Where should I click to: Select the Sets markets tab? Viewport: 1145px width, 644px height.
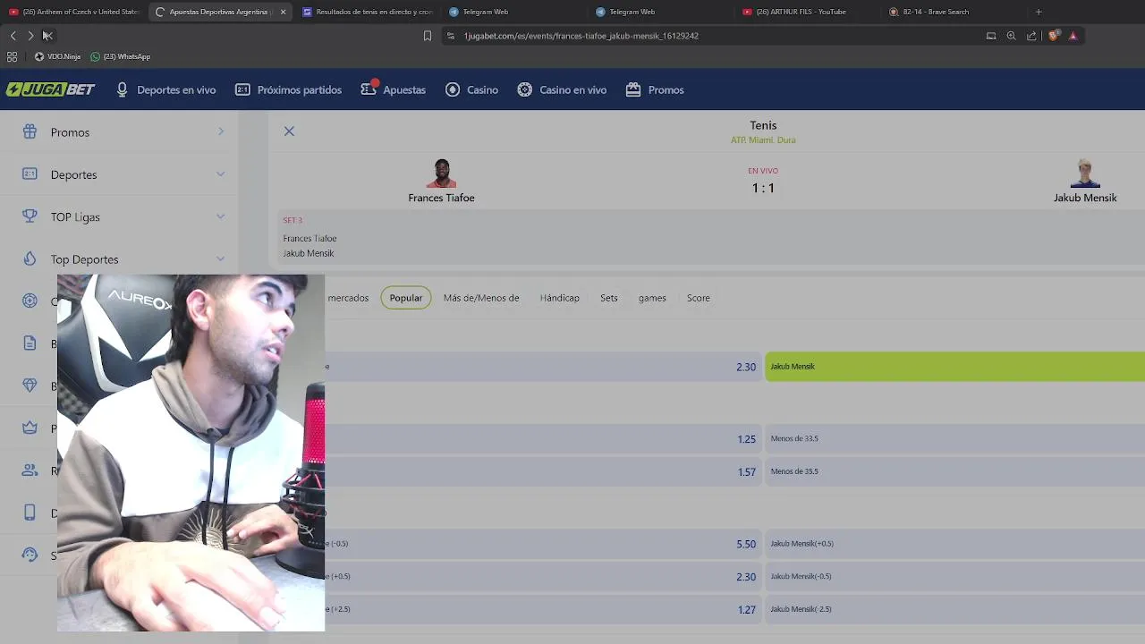pos(609,298)
